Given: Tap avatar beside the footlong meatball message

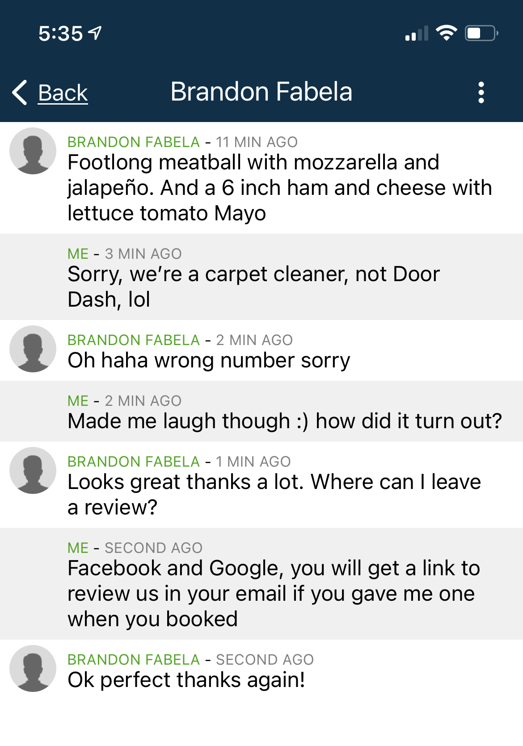Looking at the screenshot, I should coord(33,151).
